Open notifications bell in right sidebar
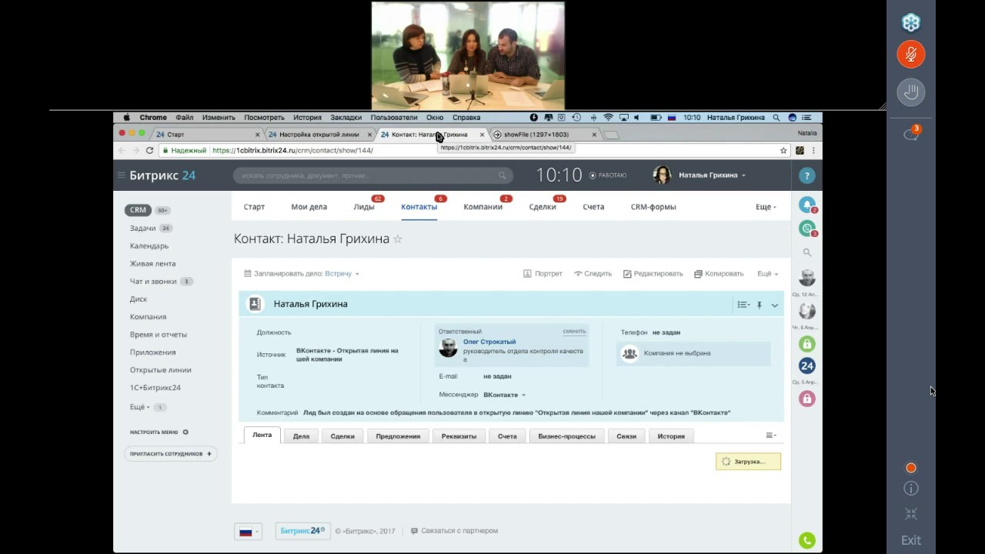This screenshot has height=554, width=985. pyautogui.click(x=806, y=205)
